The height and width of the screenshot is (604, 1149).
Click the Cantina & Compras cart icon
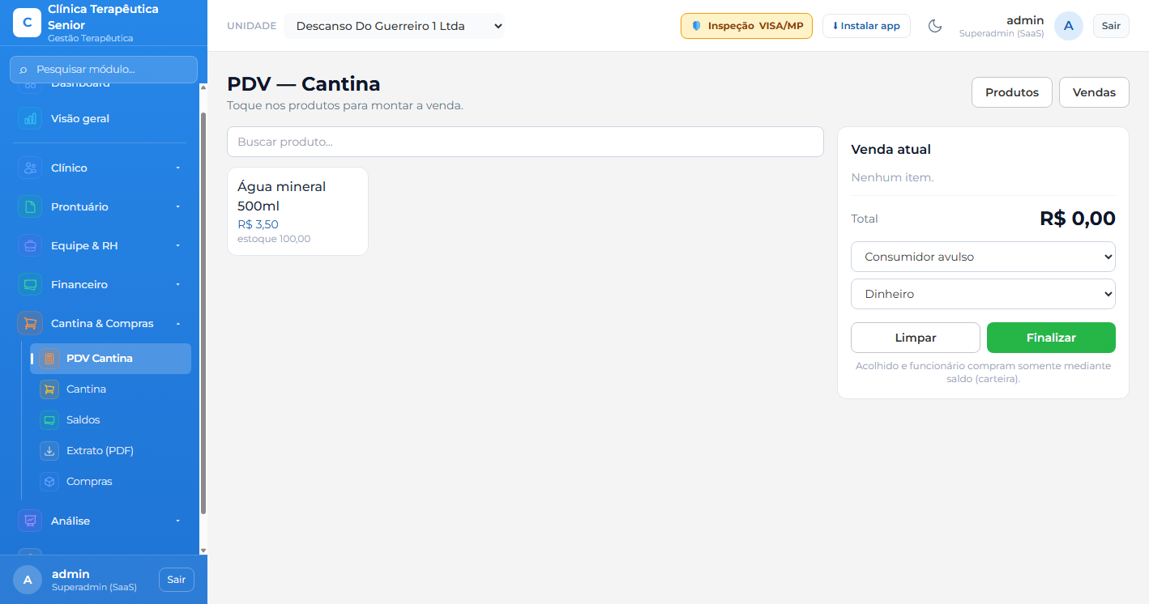point(30,324)
